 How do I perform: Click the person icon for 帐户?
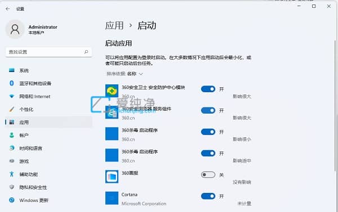click(x=12, y=135)
